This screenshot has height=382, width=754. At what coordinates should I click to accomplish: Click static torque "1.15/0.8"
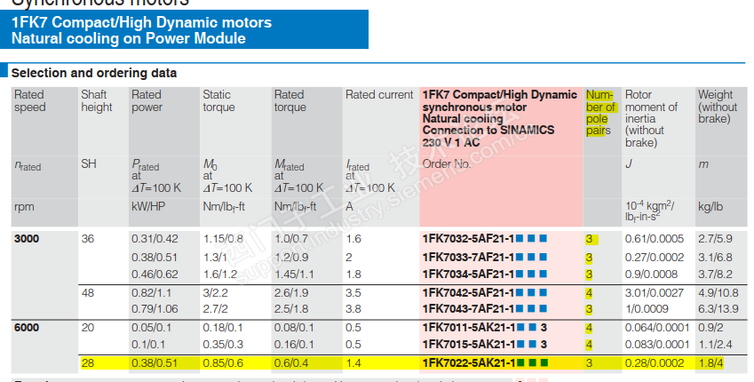(x=223, y=239)
